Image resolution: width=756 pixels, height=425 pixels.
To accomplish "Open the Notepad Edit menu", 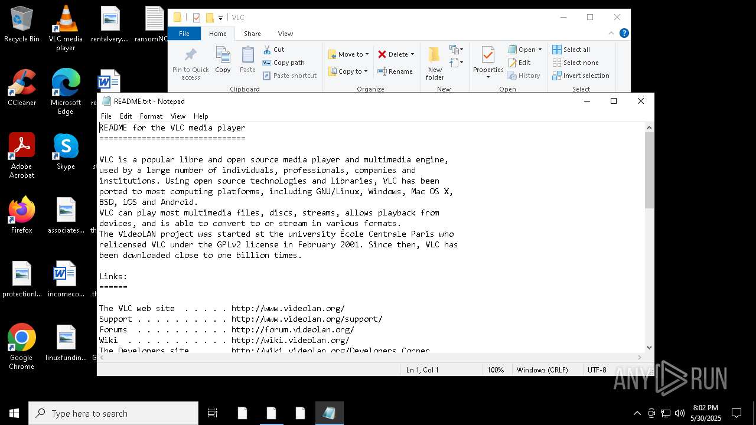I will click(126, 116).
